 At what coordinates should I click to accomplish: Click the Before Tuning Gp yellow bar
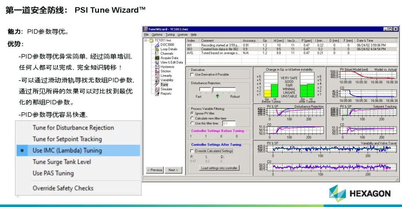(267, 93)
